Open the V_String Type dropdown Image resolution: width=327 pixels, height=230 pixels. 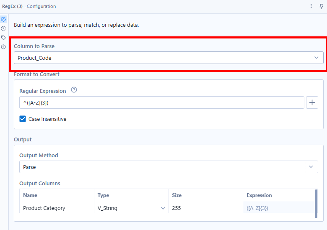tap(131, 208)
